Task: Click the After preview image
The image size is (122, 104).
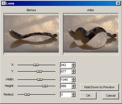Action: pyautogui.click(x=91, y=34)
